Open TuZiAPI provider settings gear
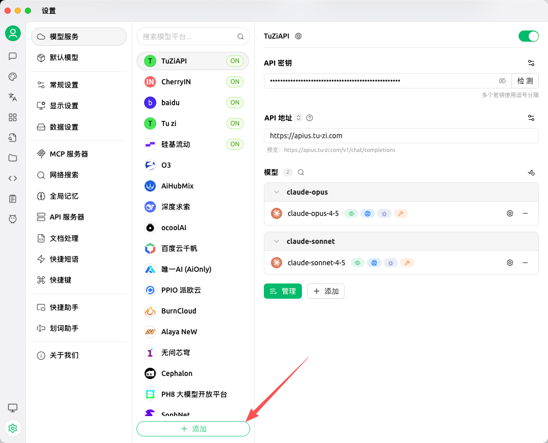 tap(298, 36)
